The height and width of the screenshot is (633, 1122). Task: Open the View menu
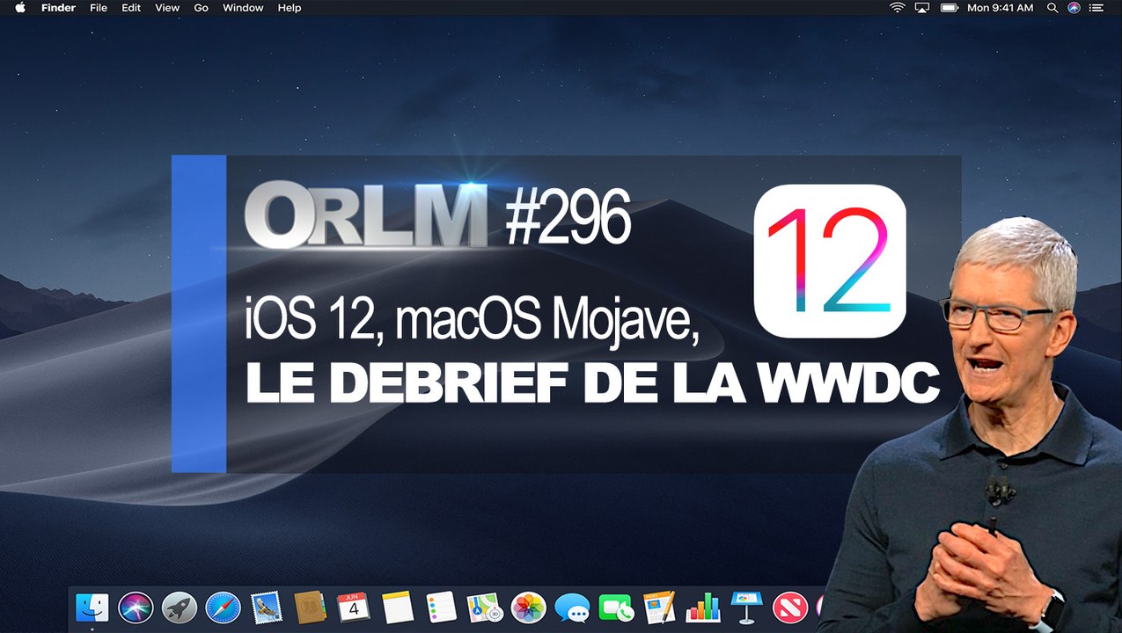point(167,8)
